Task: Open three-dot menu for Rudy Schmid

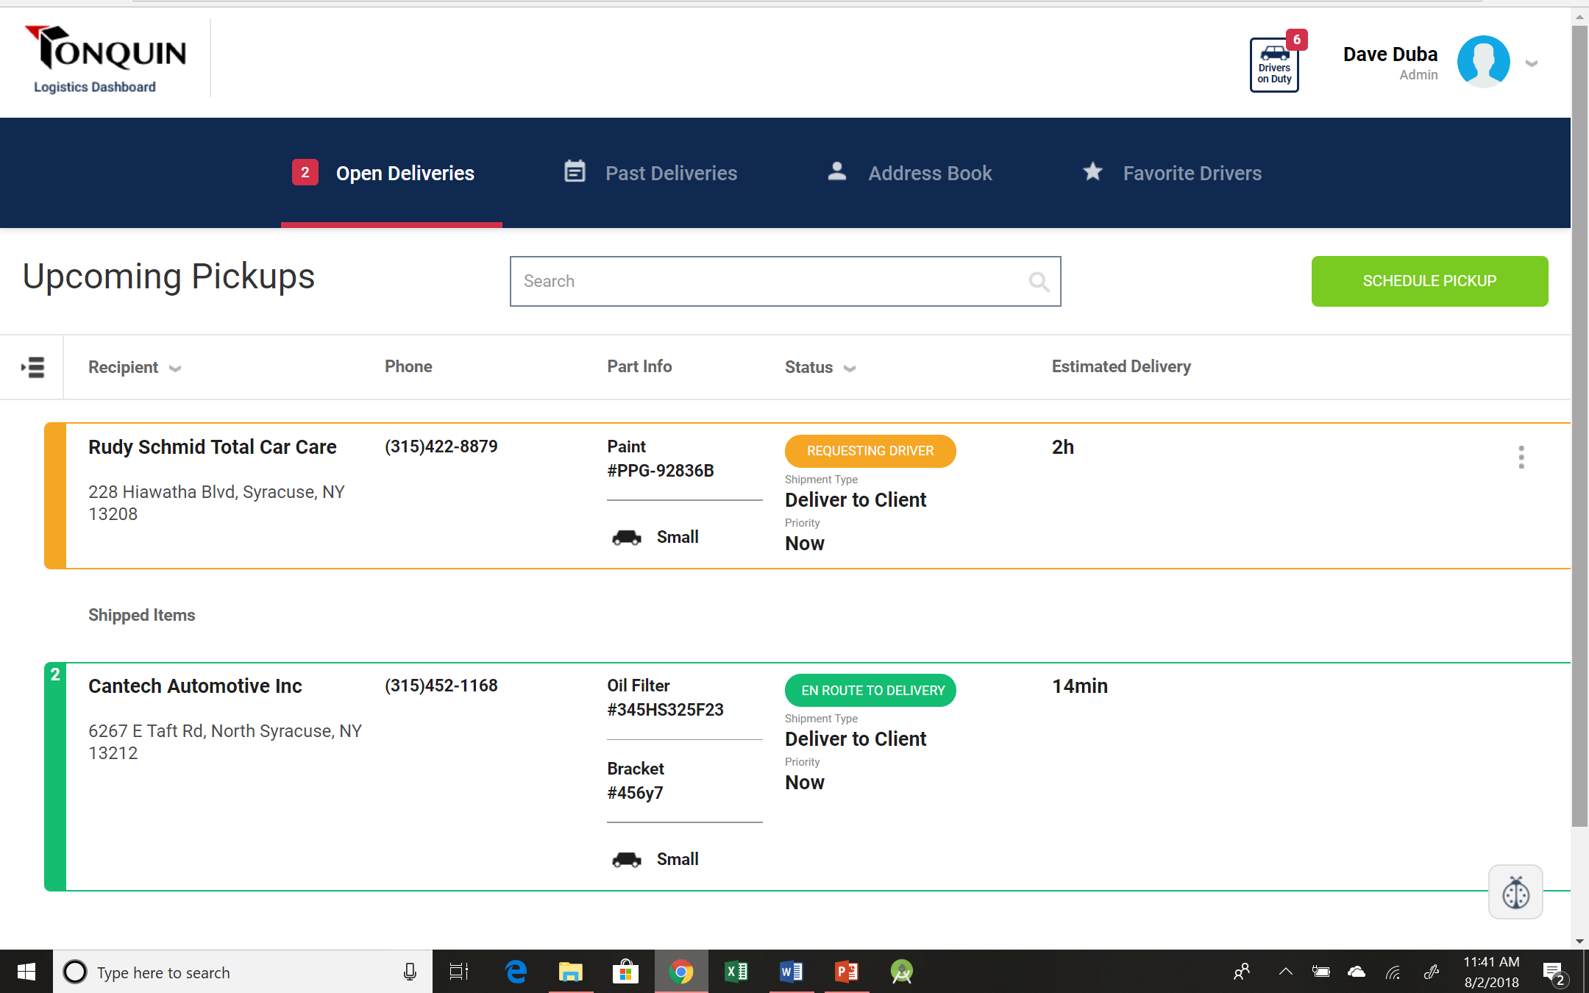Action: tap(1521, 457)
